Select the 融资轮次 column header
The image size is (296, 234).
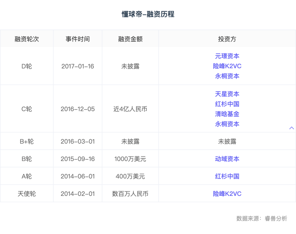[27, 39]
